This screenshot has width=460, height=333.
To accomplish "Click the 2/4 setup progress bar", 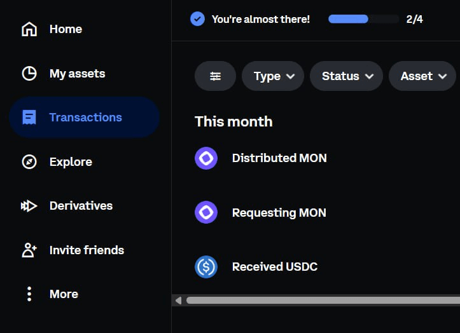I will (x=363, y=19).
